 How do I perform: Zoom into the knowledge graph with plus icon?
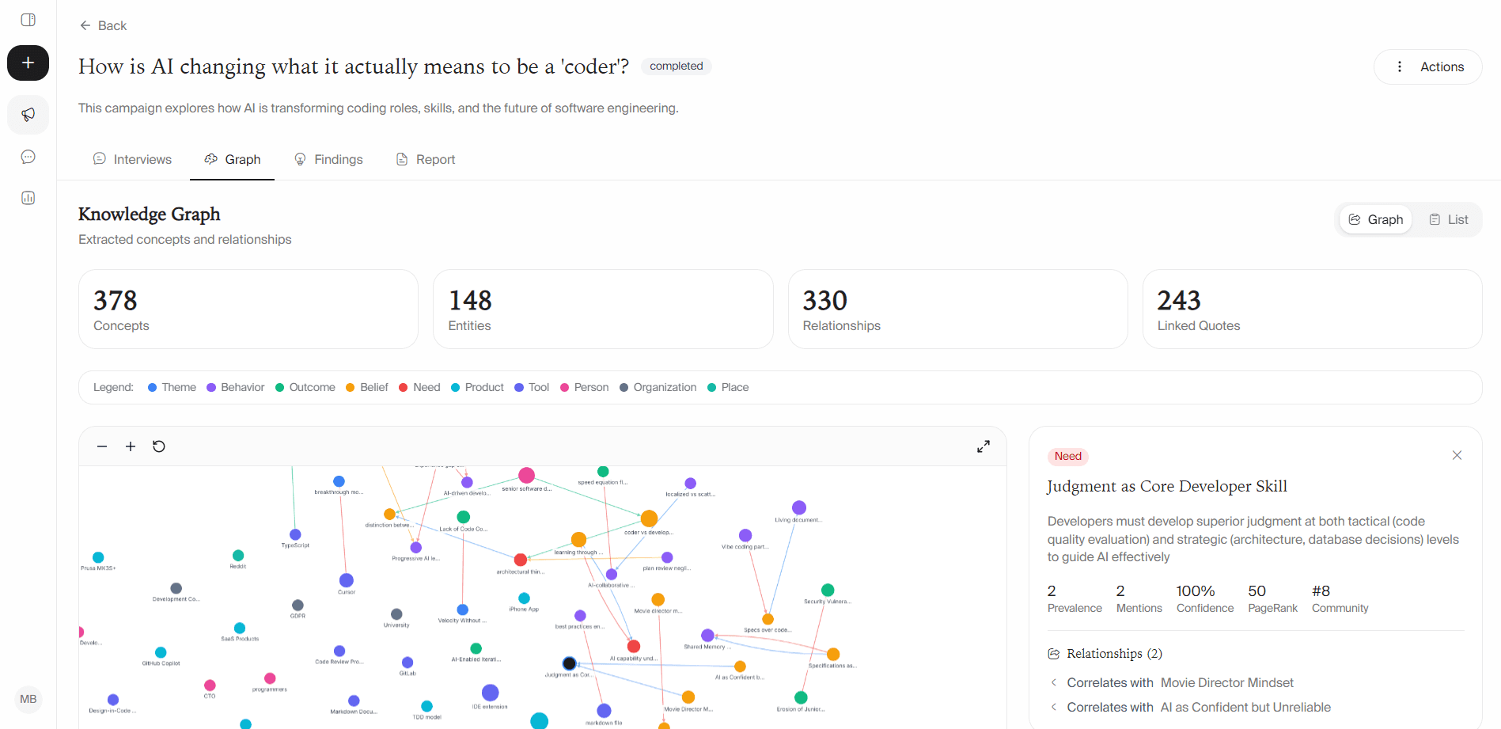[130, 446]
